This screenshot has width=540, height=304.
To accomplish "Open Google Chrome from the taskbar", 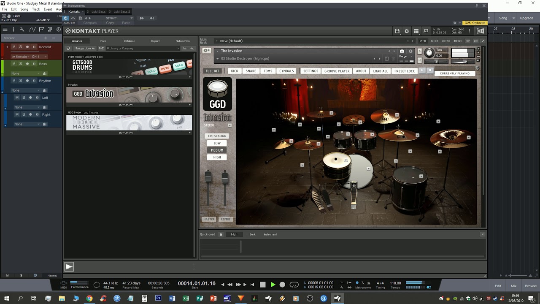I will [x=89, y=299].
